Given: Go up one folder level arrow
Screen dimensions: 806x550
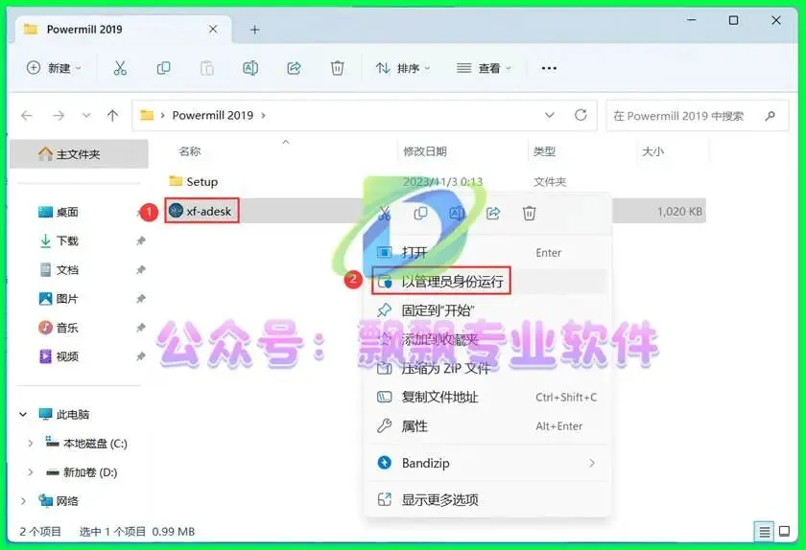Looking at the screenshot, I should 112,116.
